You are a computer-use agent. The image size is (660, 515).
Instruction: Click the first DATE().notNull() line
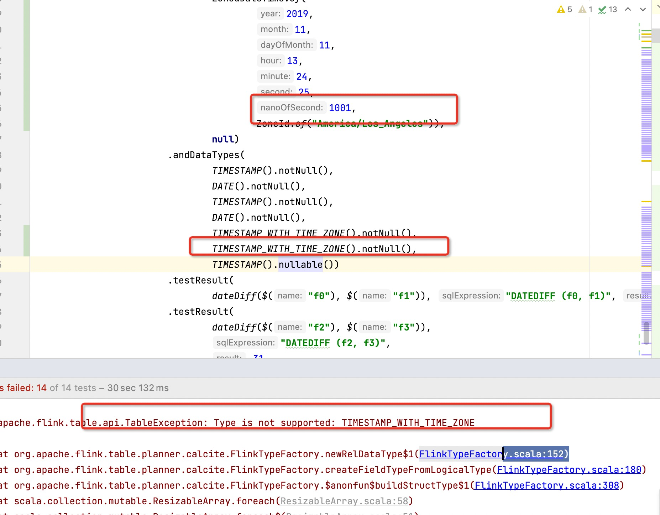tap(259, 186)
